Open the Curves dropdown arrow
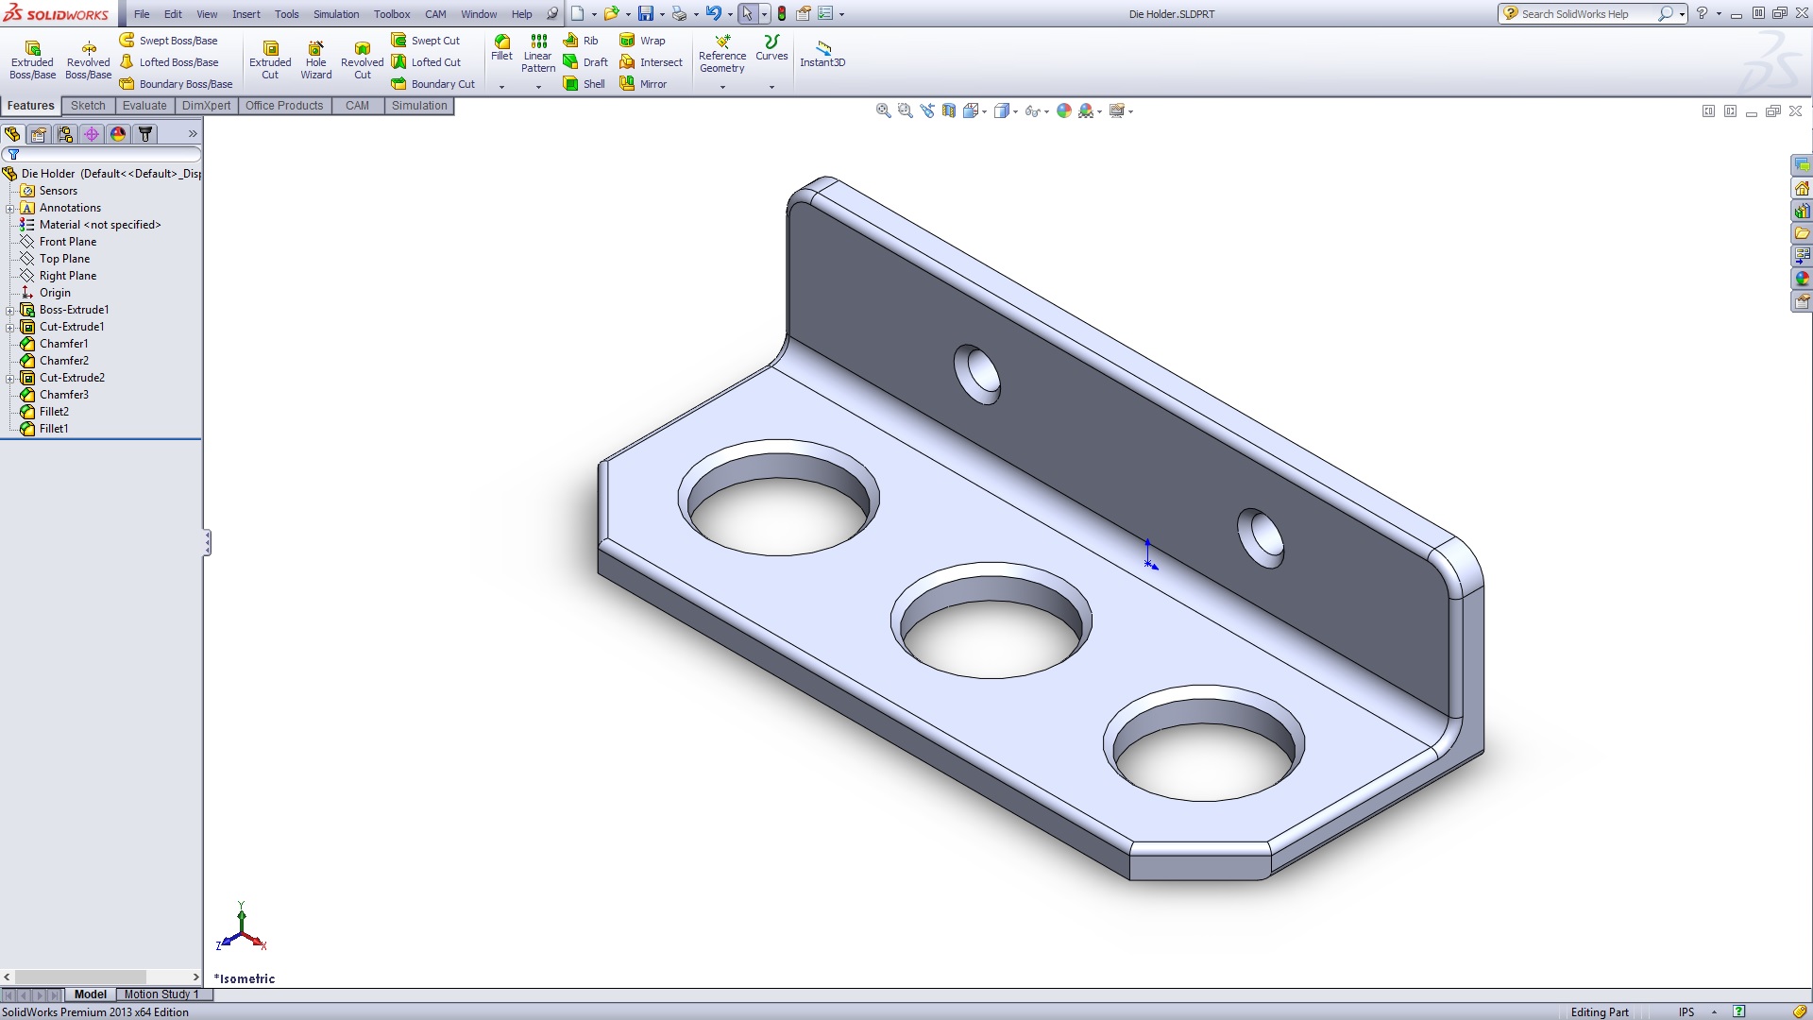Viewport: 1813px width, 1020px height. (x=771, y=87)
